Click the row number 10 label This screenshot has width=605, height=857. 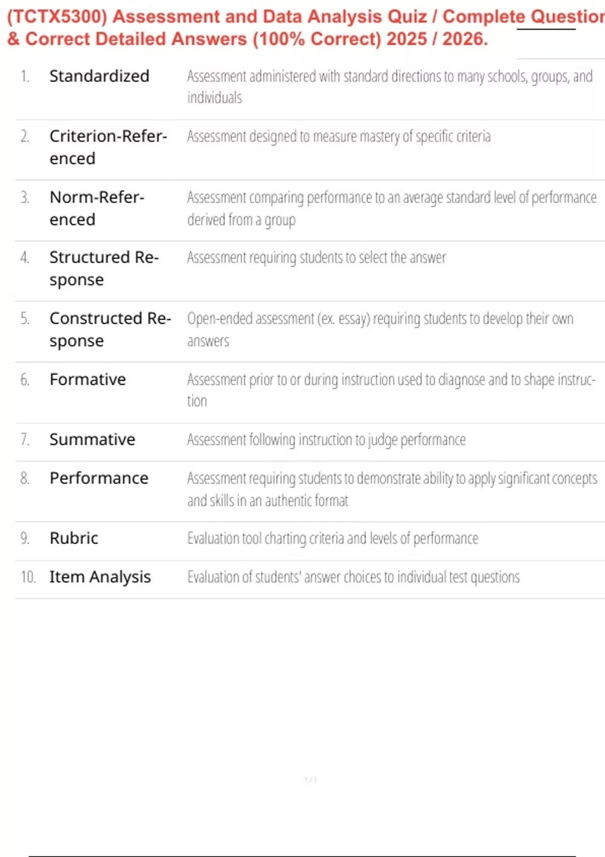pyautogui.click(x=28, y=577)
